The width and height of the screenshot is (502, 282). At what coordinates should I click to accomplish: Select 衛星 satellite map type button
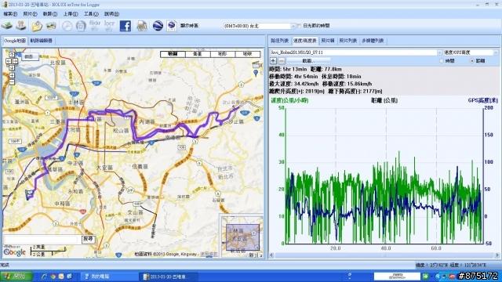(198, 54)
